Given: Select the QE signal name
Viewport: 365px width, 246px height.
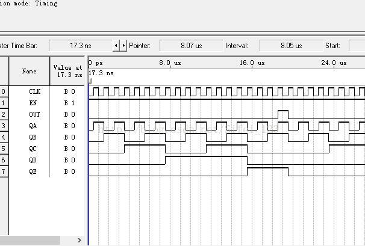Looking at the screenshot, I should point(33,171).
